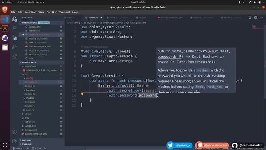Open .gitignore in the file tree

(30, 122)
